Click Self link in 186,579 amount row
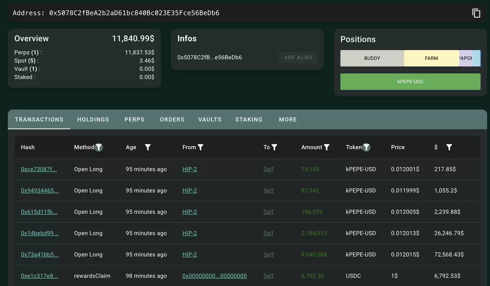 (x=268, y=212)
